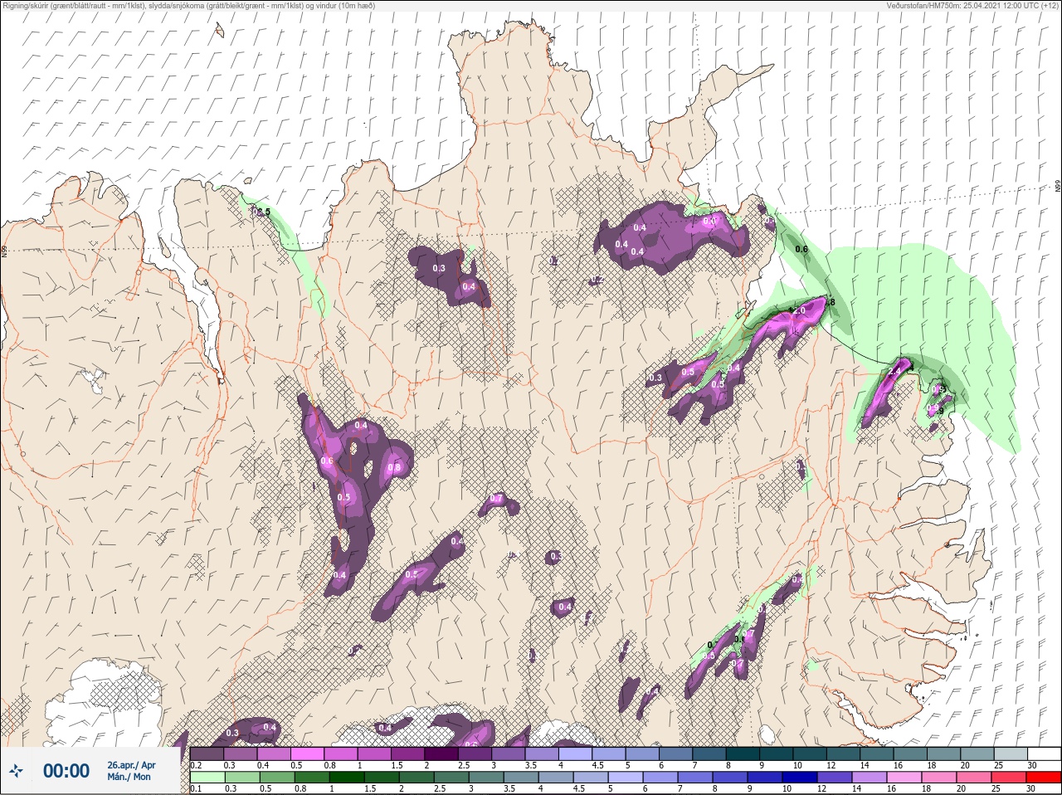Image resolution: width=1062 pixels, height=795 pixels.
Task: Click the N99 label on the right map edge
Action: point(1058,187)
